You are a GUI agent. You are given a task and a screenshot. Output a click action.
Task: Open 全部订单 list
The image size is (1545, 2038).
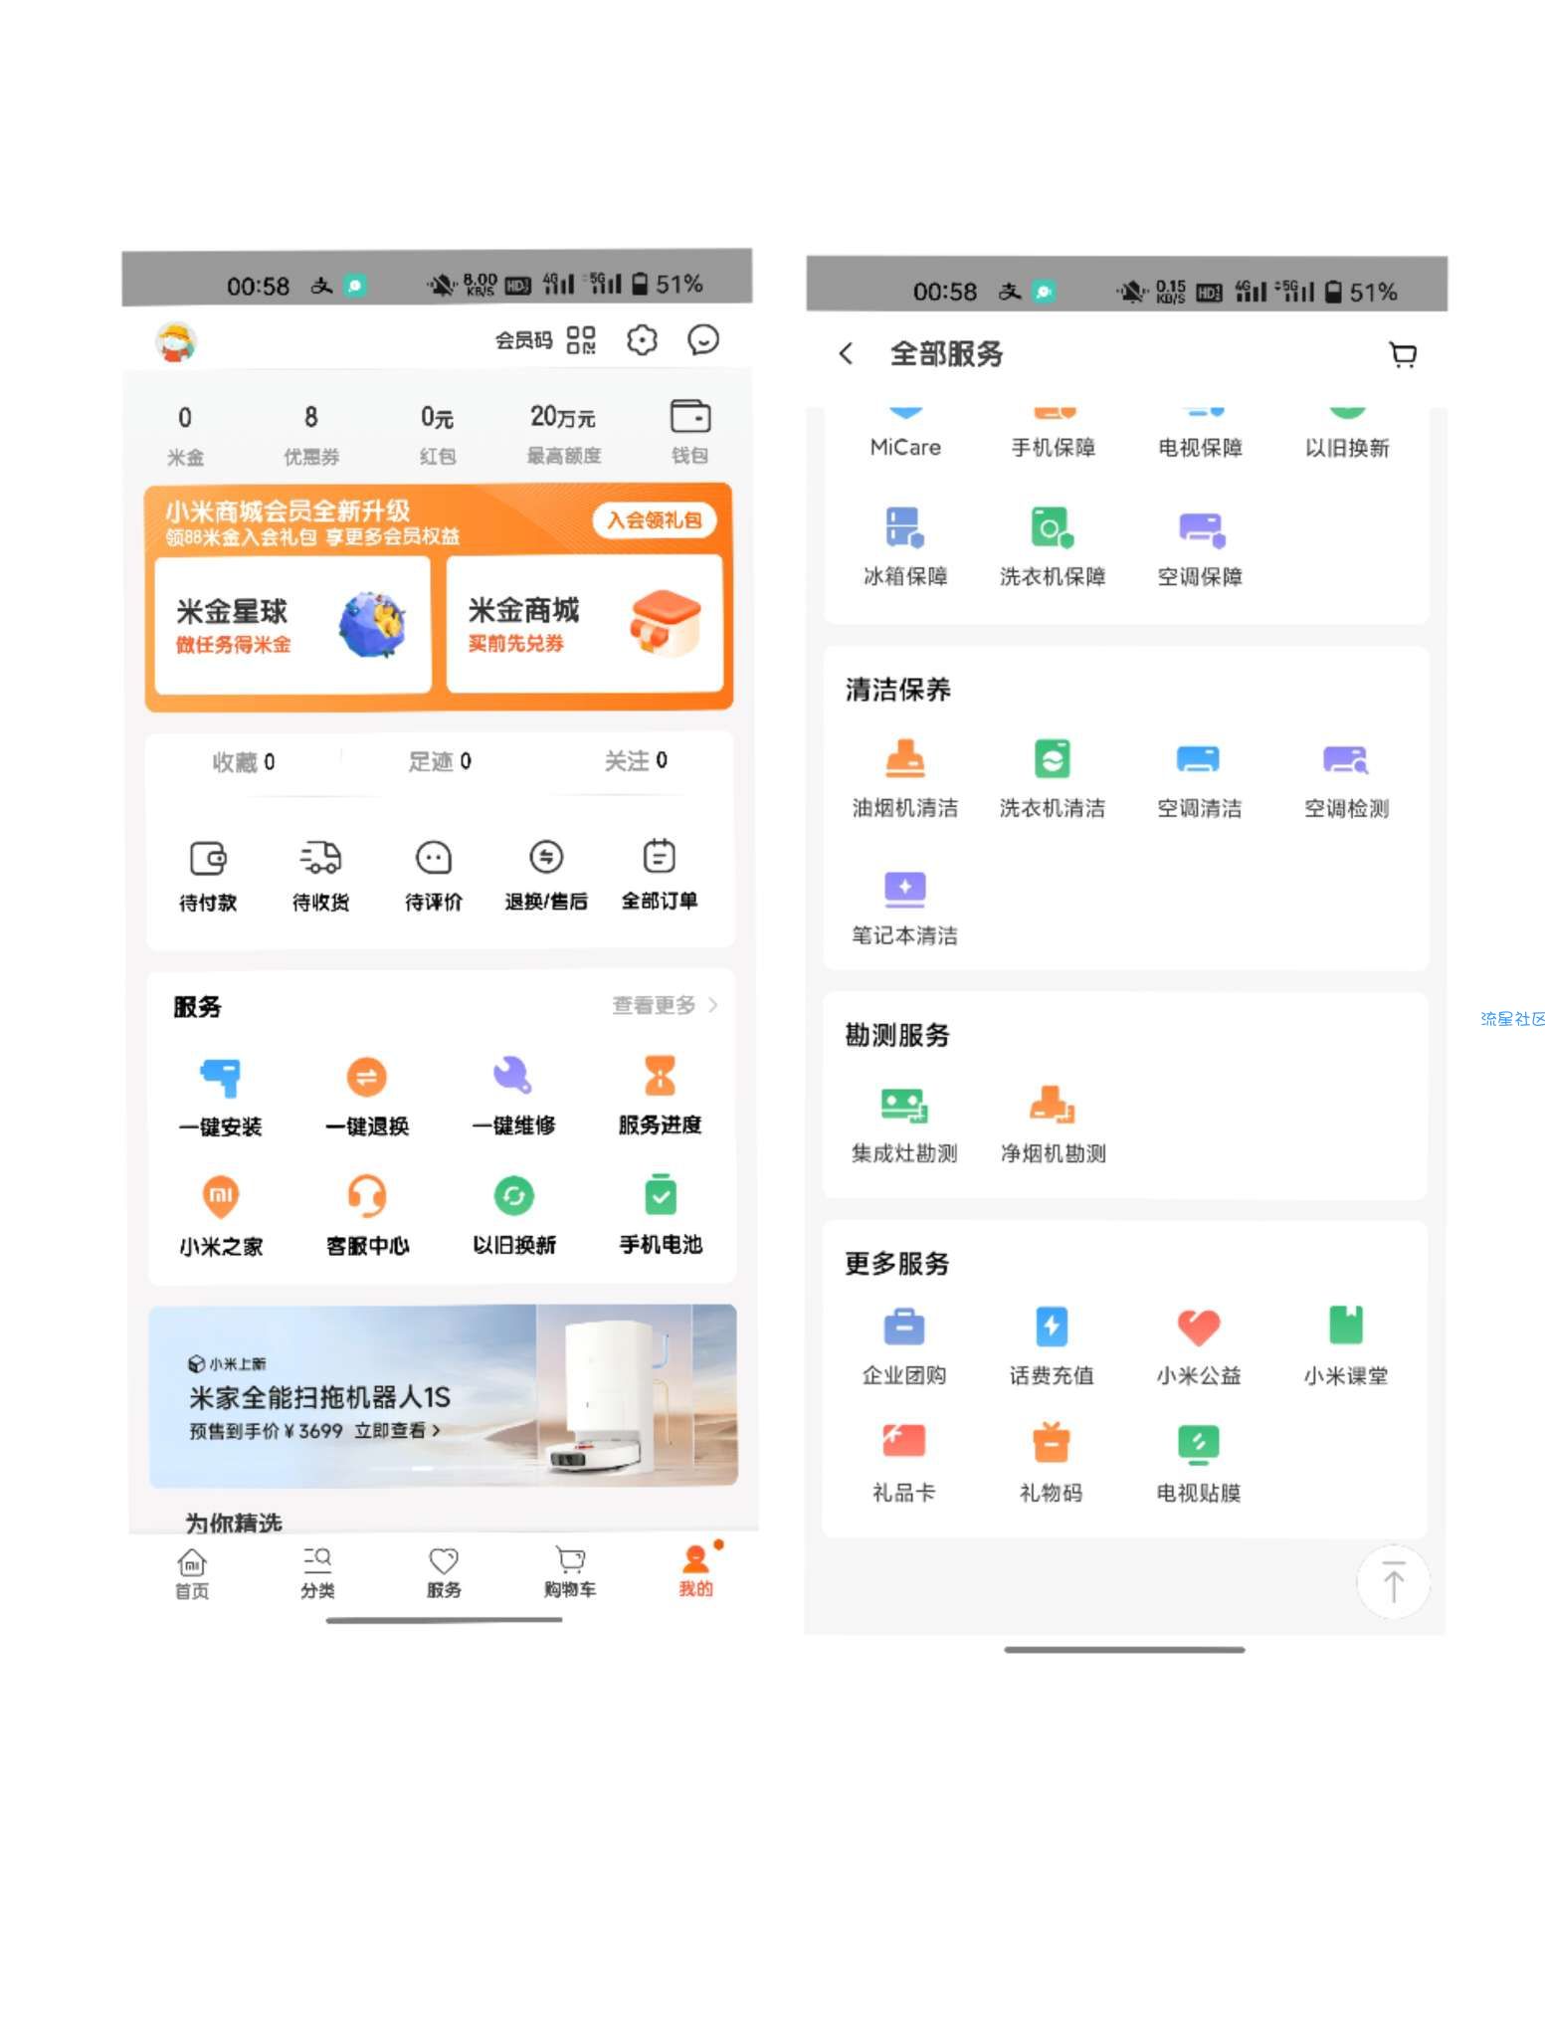[x=660, y=876]
